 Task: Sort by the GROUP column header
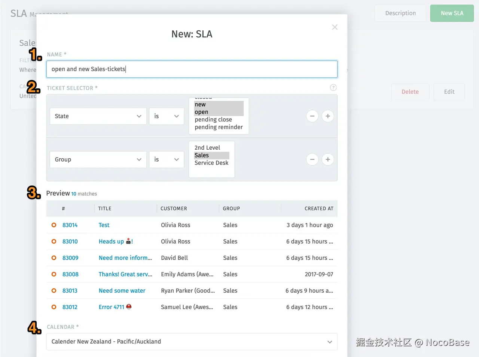[x=231, y=208]
